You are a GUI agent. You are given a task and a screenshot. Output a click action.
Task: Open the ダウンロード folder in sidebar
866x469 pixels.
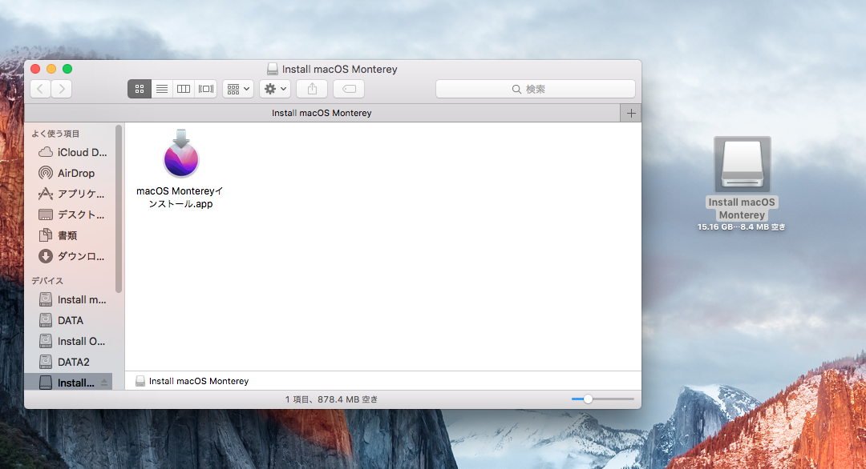72,256
